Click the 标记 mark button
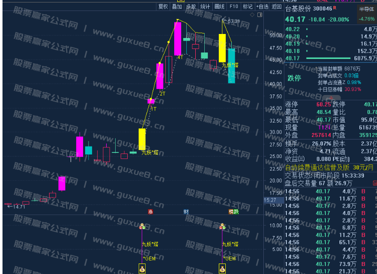Image resolution: width=377 pixels, height=274 pixels. [x=248, y=6]
